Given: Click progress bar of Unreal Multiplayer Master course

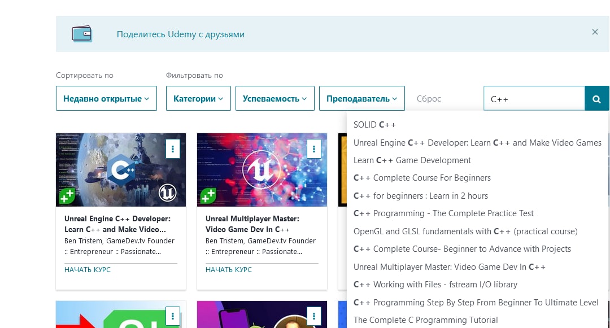Looking at the screenshot, I should 262,263.
